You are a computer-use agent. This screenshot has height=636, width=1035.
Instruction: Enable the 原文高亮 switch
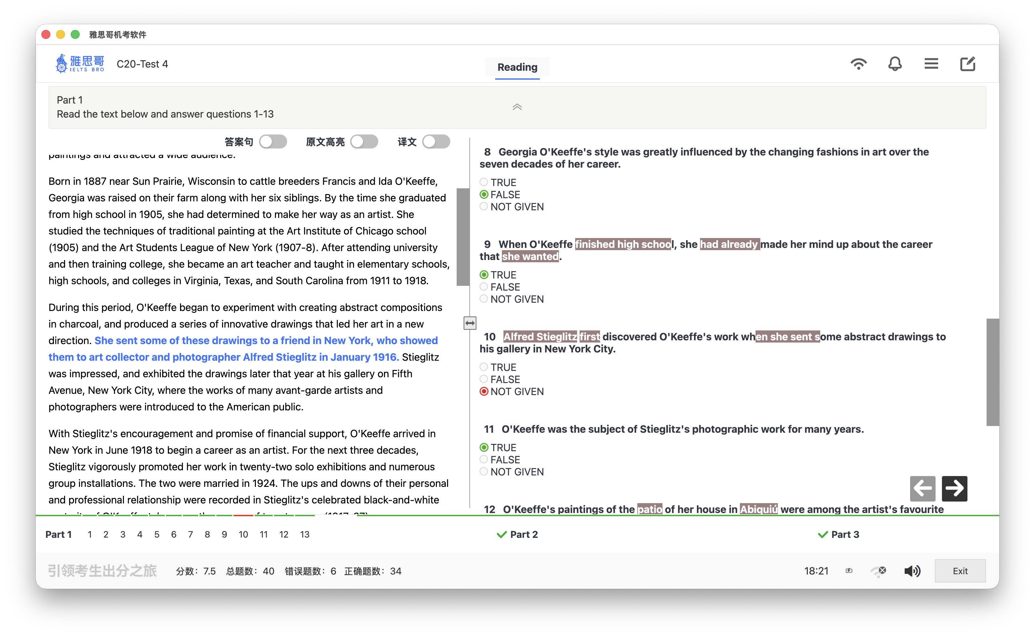pos(364,142)
